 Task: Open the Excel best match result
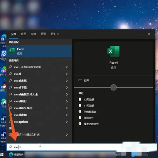click(x=39, y=51)
